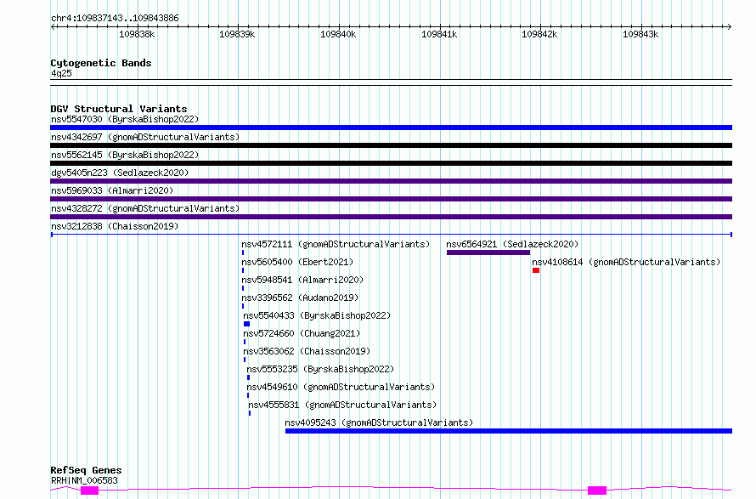Click long blue bar under nsv4095243
Viewport: 756px width, 499px height.
click(509, 431)
